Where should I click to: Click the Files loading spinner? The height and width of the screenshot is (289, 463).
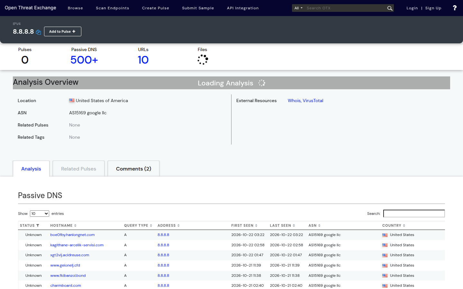point(203,59)
